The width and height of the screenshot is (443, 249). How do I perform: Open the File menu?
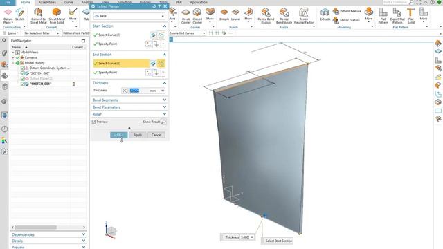(8, 2)
